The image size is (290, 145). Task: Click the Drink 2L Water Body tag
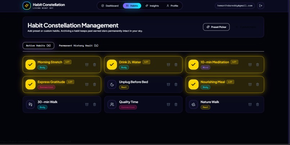[124, 68]
